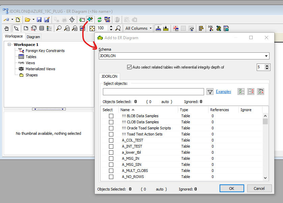This screenshot has width=283, height=203.
Task: Click the zoom out magnifier icon
Action: [x=67, y=28]
